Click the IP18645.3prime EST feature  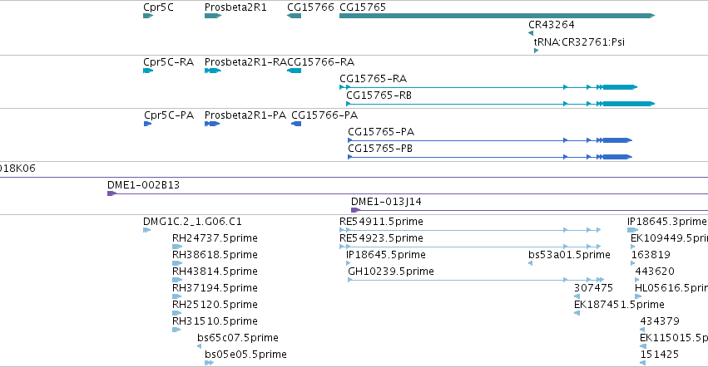click(632, 230)
